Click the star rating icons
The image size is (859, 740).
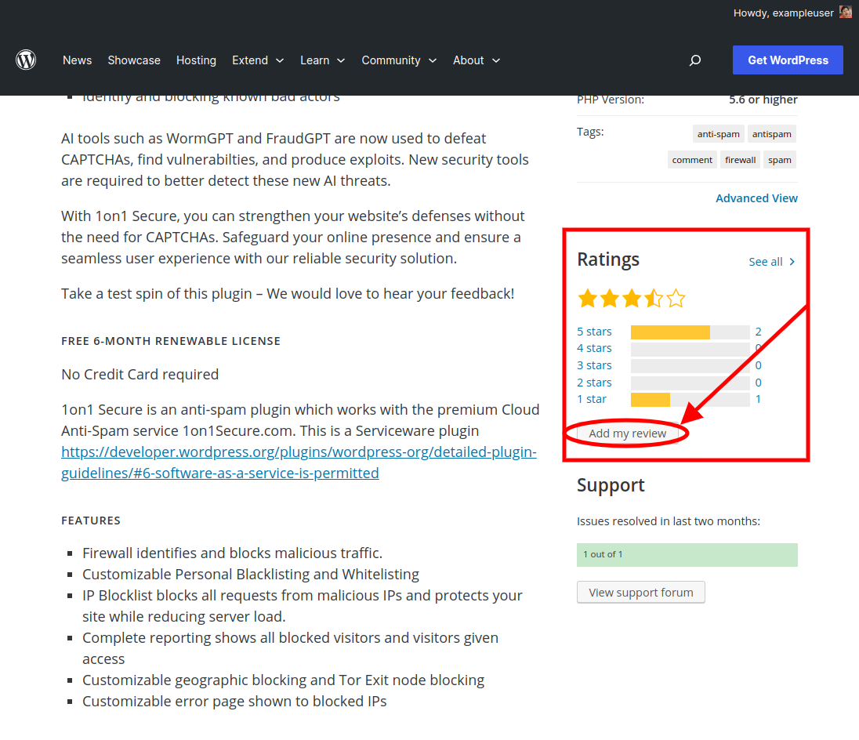pos(631,299)
